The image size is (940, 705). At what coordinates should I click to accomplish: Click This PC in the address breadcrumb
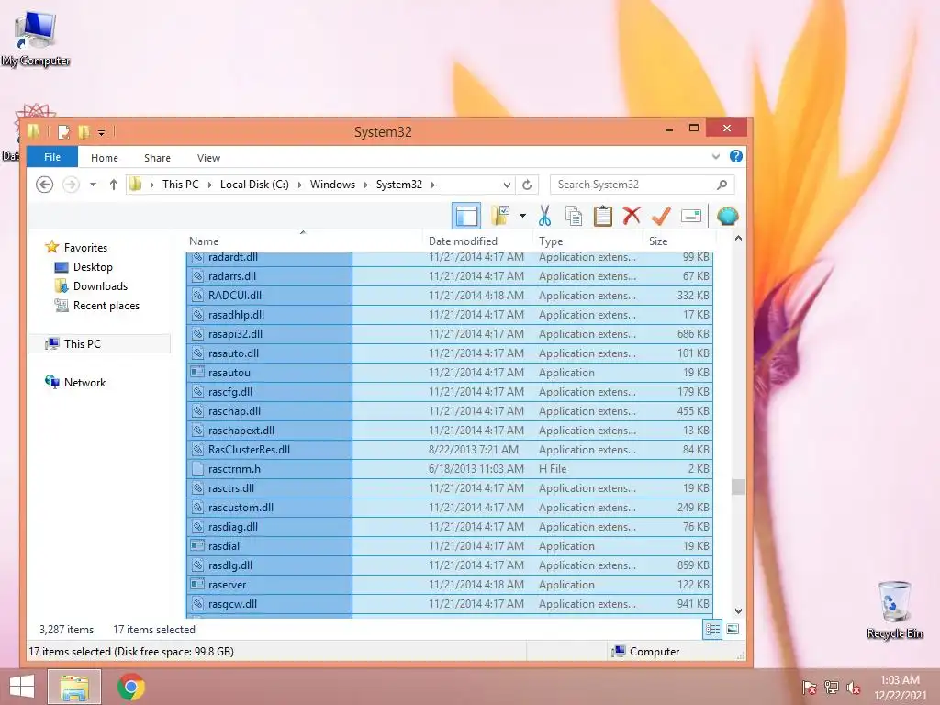coord(181,185)
